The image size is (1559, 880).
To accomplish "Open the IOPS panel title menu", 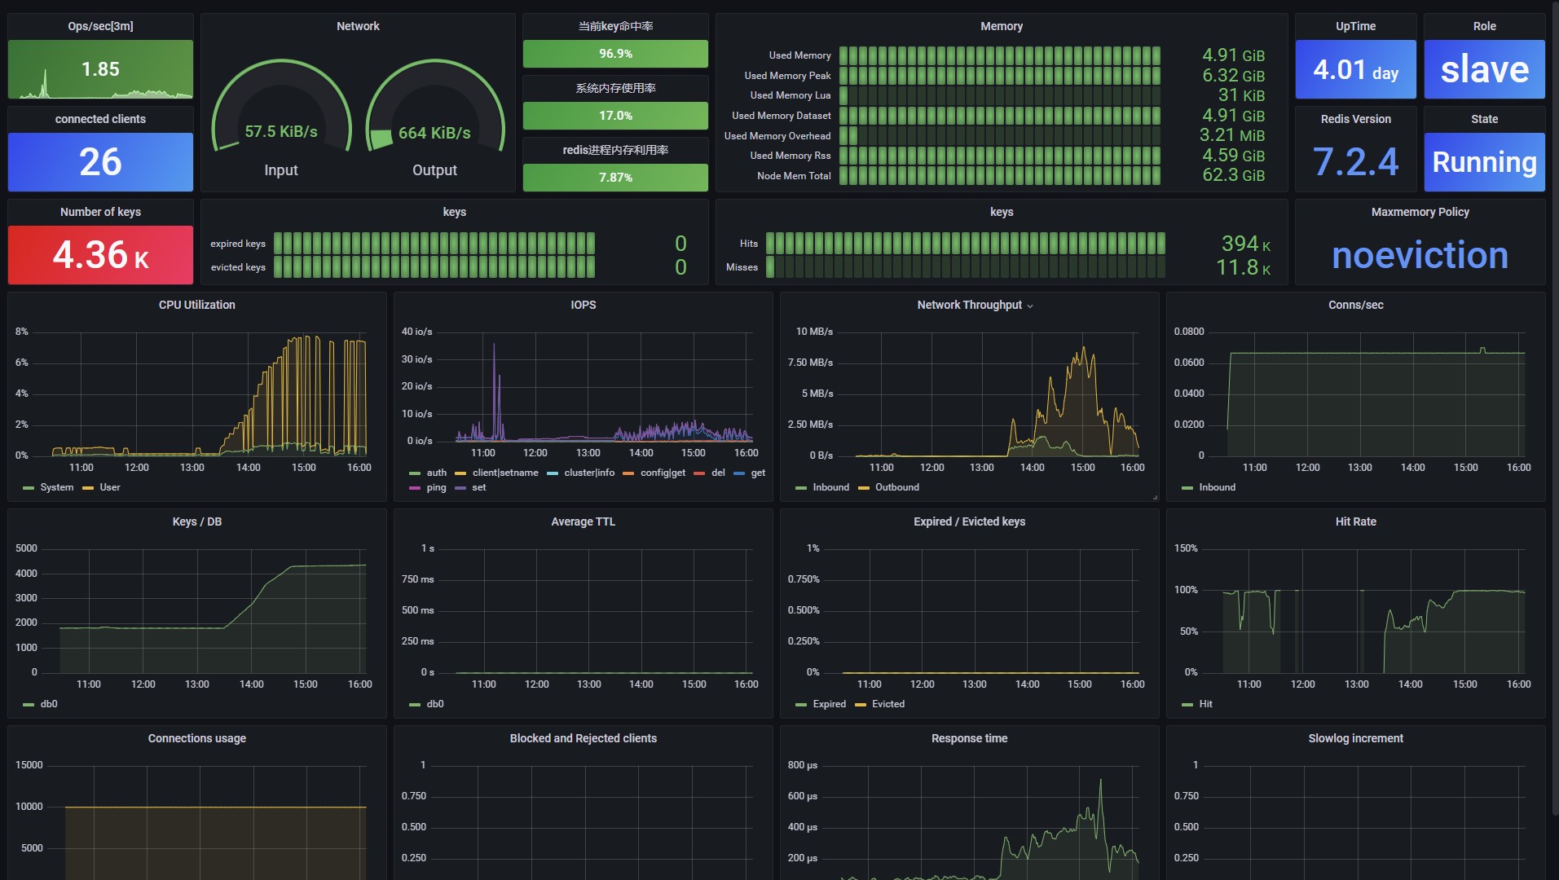I will click(x=583, y=305).
